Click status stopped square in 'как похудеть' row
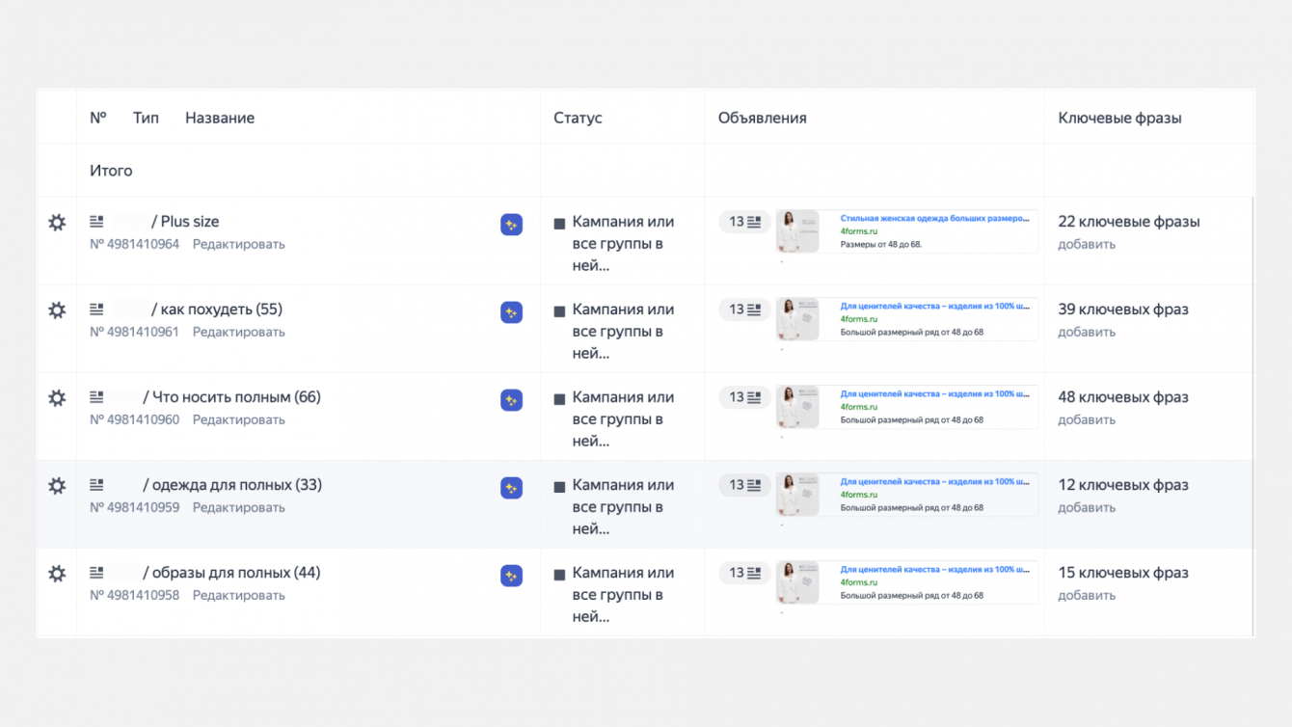The height and width of the screenshot is (727, 1292). (559, 311)
